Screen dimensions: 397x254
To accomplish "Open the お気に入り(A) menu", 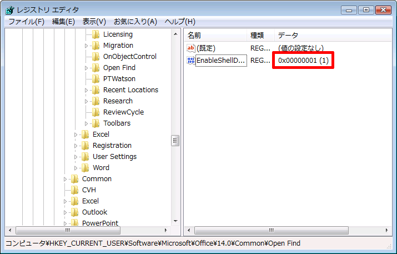I will 135,22.
